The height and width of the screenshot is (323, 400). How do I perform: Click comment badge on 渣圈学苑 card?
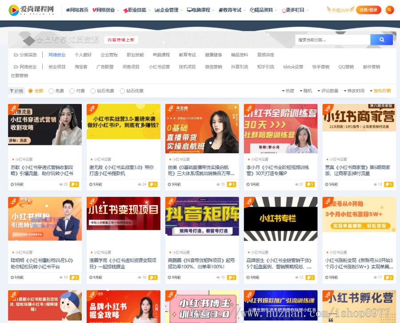point(153,277)
